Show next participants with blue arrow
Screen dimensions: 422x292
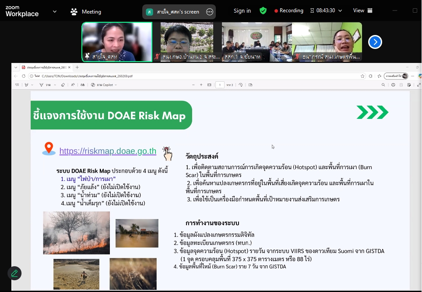coord(375,42)
